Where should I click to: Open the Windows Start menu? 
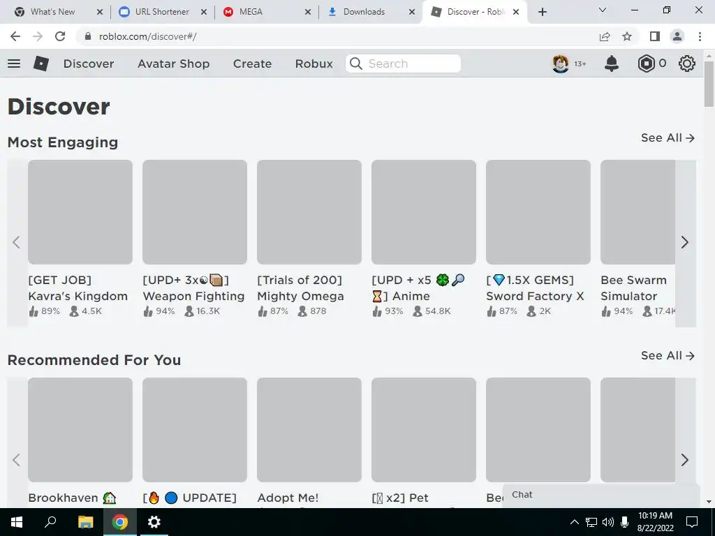pos(17,522)
